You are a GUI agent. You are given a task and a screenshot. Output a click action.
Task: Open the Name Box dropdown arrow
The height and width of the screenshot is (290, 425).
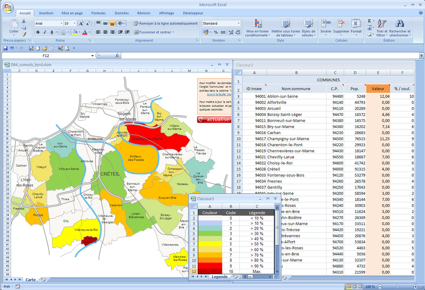click(x=92, y=56)
